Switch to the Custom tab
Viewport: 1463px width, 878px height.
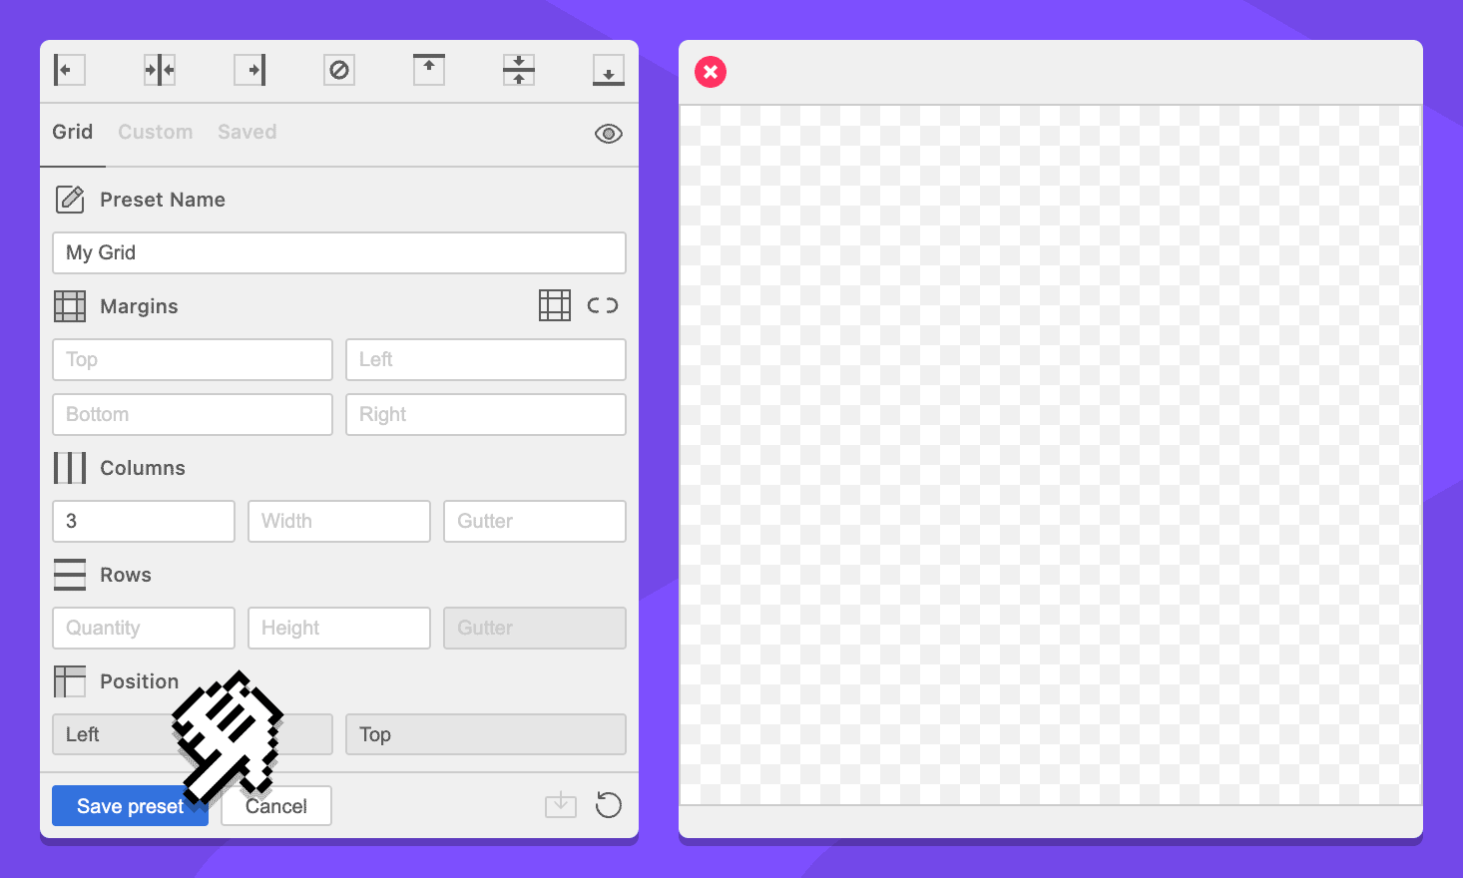(x=156, y=132)
